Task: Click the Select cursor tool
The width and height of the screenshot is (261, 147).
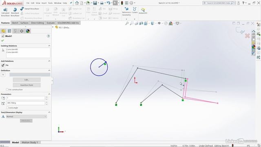Action: [x=115, y=3]
